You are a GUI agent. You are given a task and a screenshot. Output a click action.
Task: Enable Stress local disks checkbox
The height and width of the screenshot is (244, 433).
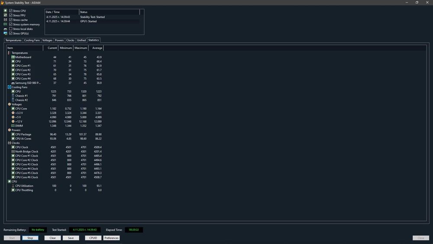coord(11,29)
